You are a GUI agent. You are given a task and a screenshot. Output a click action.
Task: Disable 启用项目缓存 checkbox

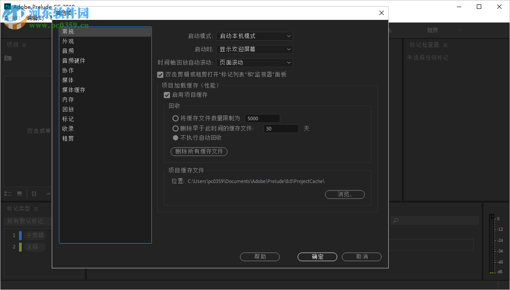click(167, 95)
